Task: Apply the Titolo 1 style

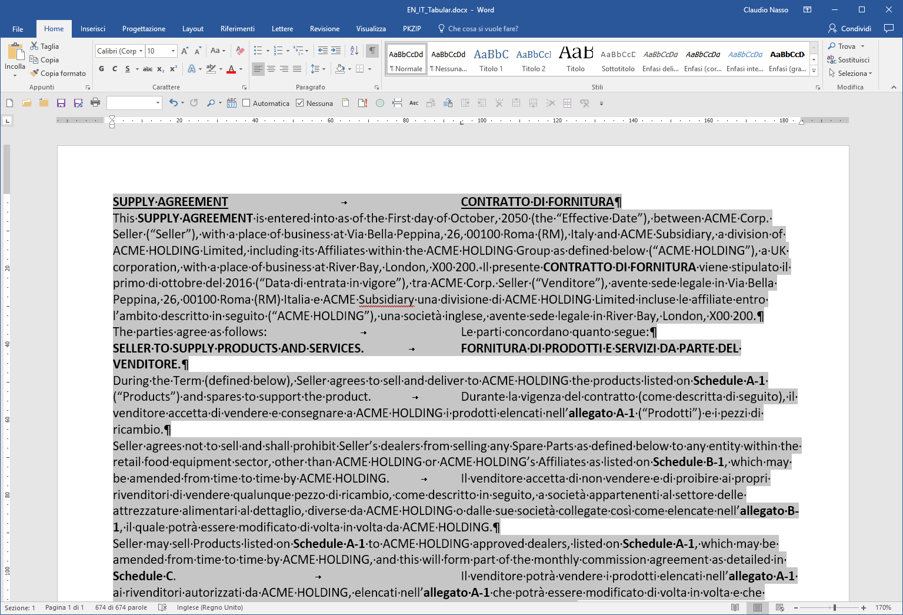Action: pos(491,59)
